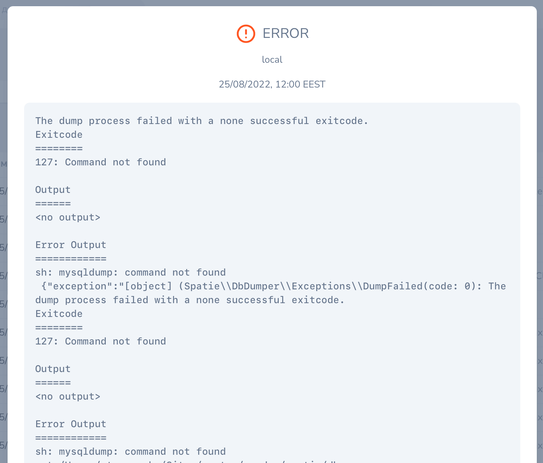Screen dimensions: 543x463
Task: Select the line reading 127: Command not found
Action: 100,162
